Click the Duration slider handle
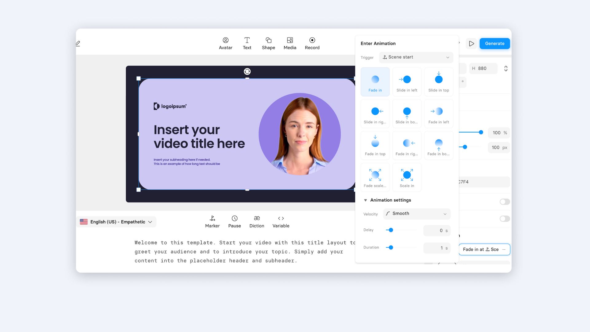 tap(391, 247)
